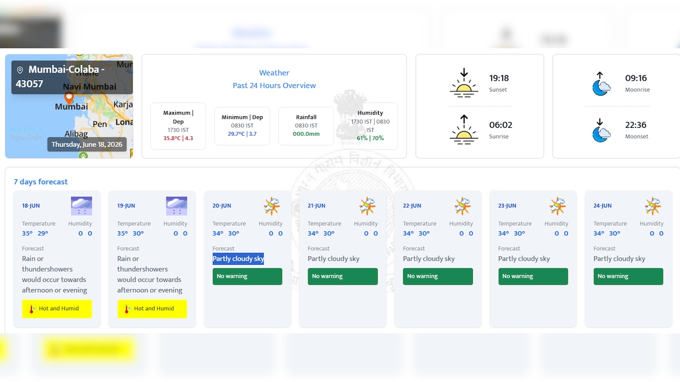Click the 21-JUN date label
The width and height of the screenshot is (680, 382).
click(317, 206)
